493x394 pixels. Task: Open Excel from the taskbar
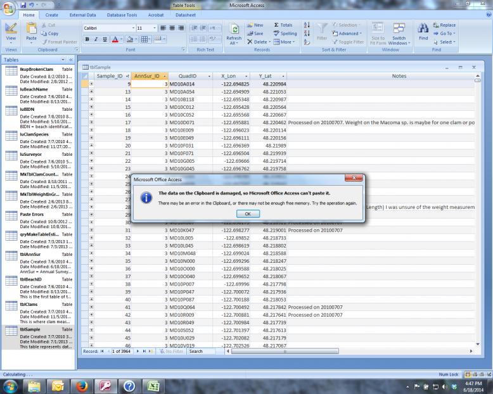point(153,386)
